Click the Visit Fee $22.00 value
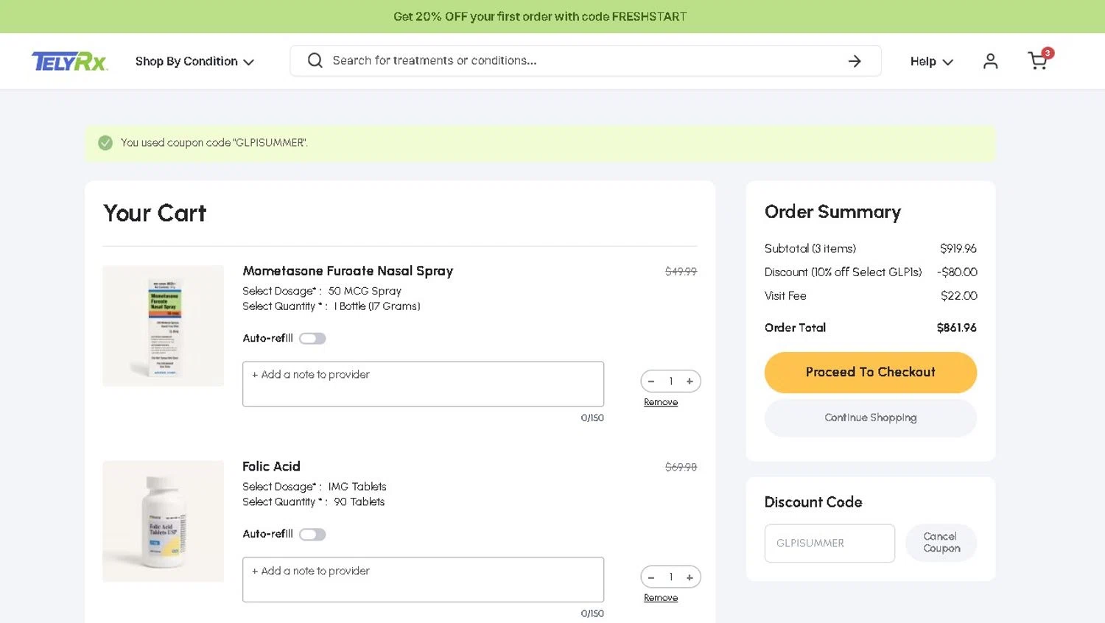Screen dimensions: 1105x623 point(958,296)
